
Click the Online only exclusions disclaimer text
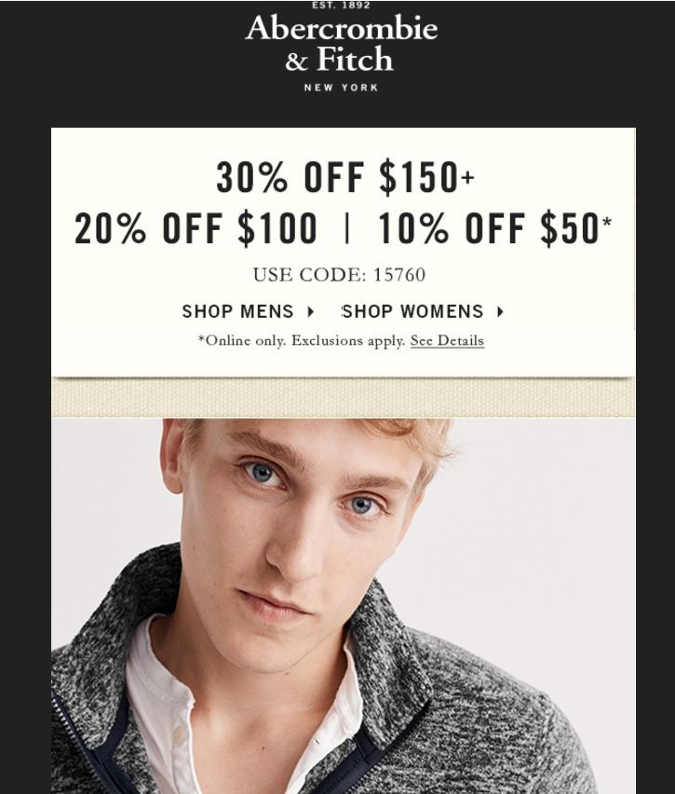tap(302, 341)
